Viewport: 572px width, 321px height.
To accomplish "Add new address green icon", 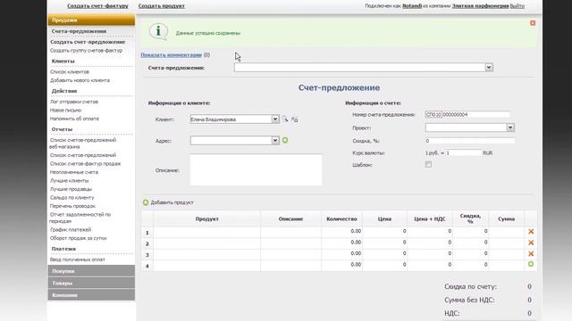I will (x=285, y=140).
